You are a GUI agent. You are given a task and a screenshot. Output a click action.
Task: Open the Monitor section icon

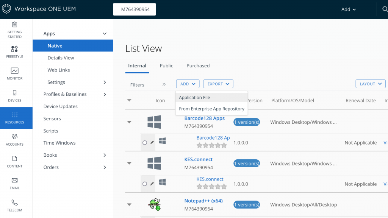[x=14, y=73]
